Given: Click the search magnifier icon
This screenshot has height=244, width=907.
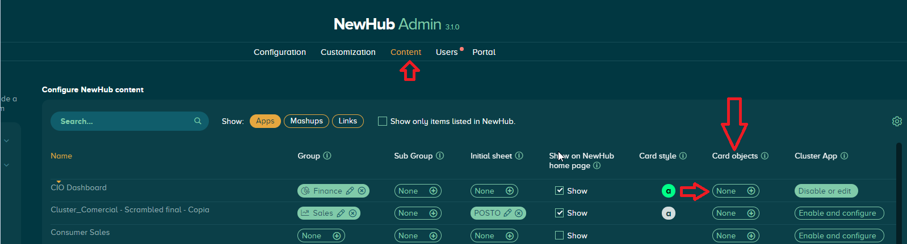Looking at the screenshot, I should (x=198, y=121).
